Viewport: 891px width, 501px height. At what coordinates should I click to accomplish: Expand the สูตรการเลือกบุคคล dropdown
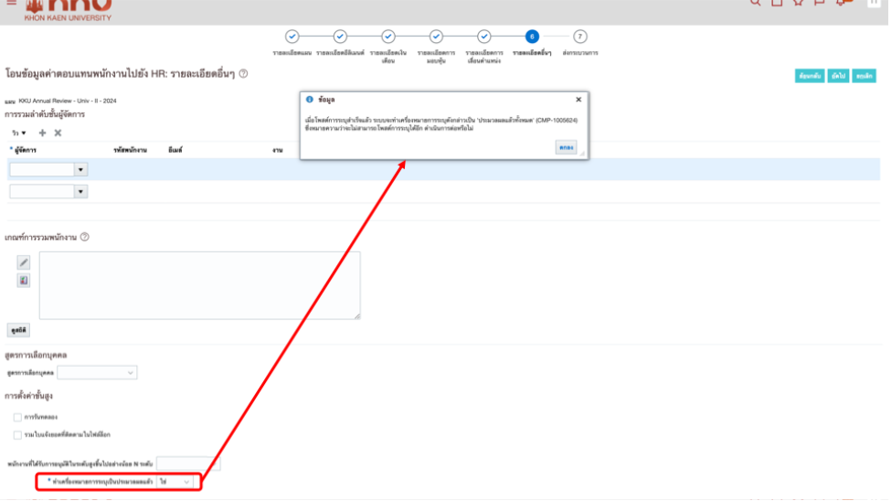[x=98, y=373]
